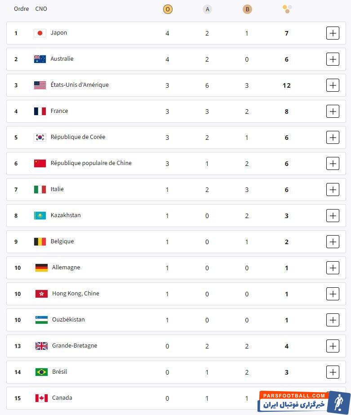Click the Japan flag icon

(x=40, y=33)
